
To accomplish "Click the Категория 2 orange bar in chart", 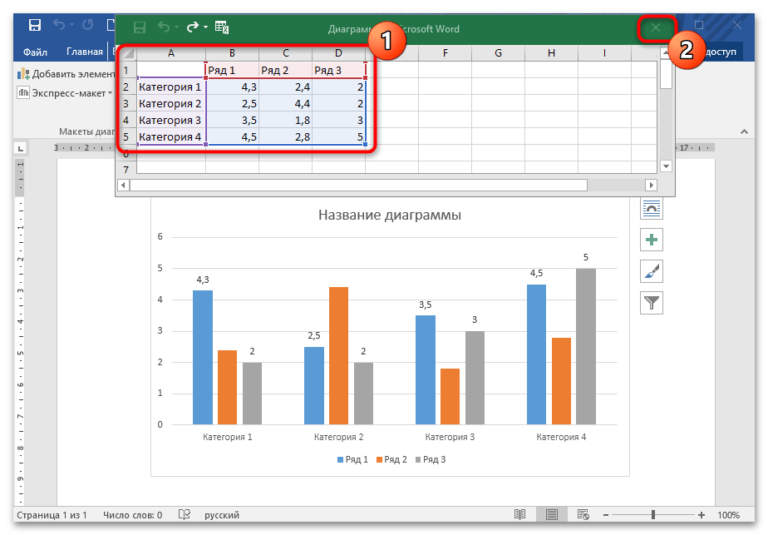I will (x=338, y=355).
